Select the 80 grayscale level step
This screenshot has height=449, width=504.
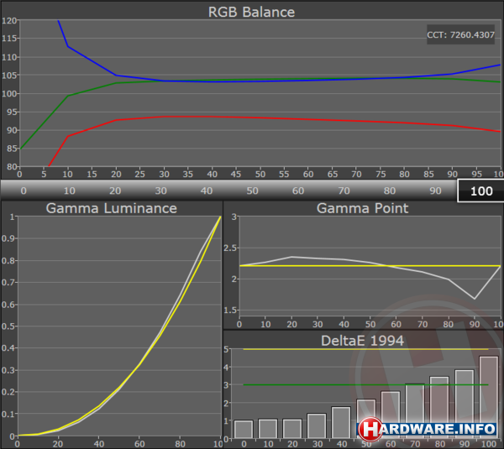click(390, 191)
